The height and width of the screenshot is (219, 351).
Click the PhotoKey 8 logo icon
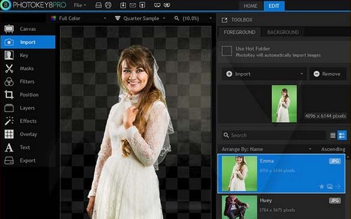pyautogui.click(x=5, y=5)
